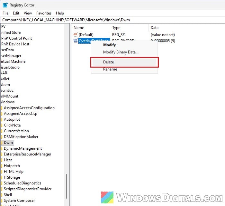Open the Edit menu
This screenshot has width=225, height=206.
pos(16,13)
